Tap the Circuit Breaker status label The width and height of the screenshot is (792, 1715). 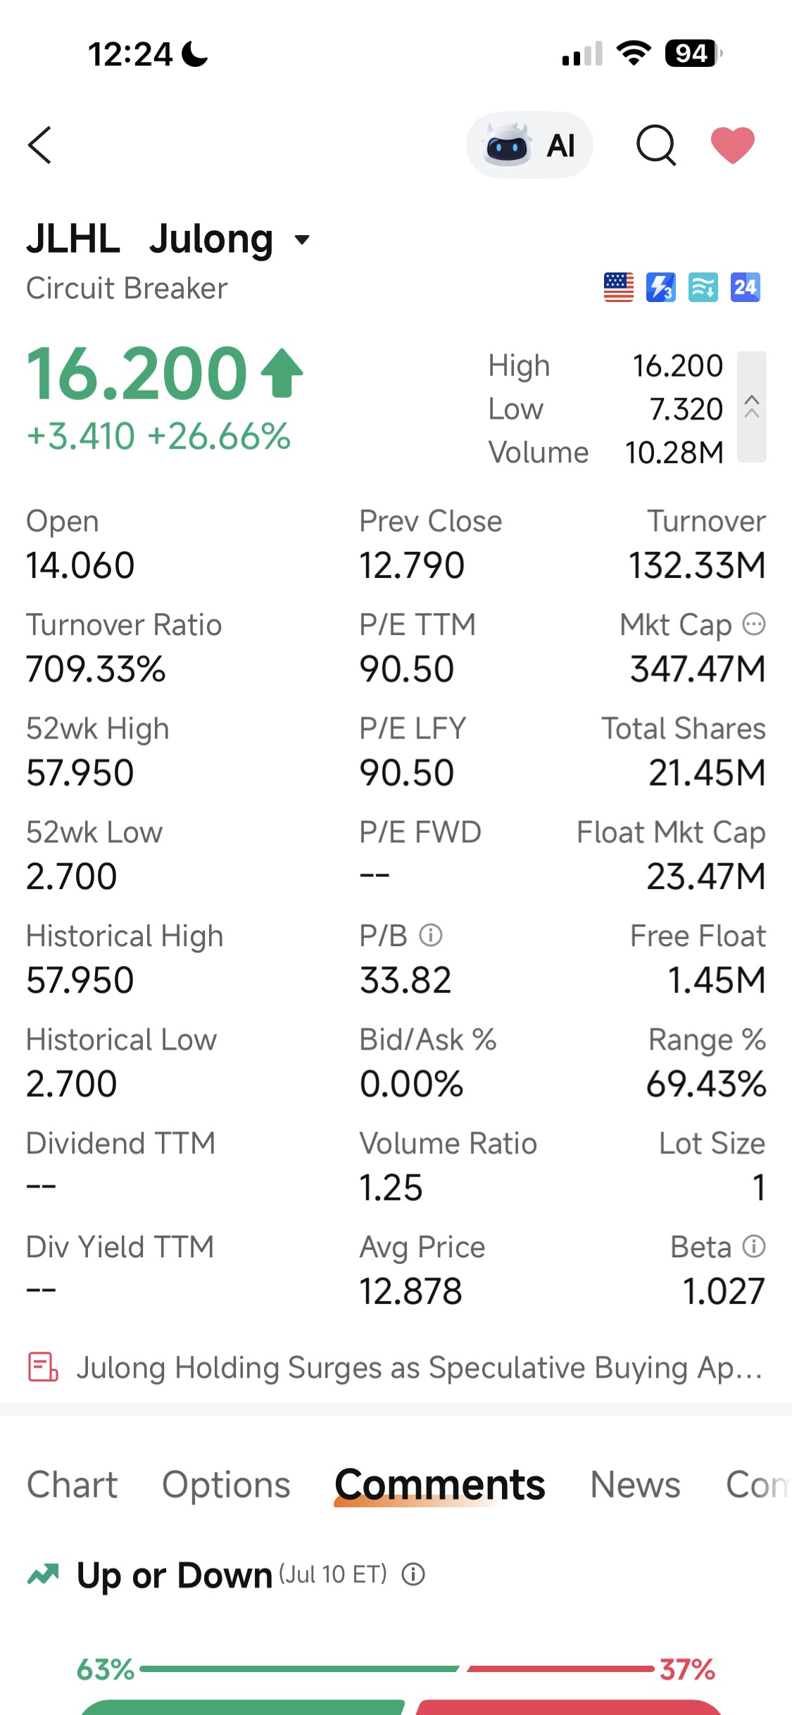point(127,288)
